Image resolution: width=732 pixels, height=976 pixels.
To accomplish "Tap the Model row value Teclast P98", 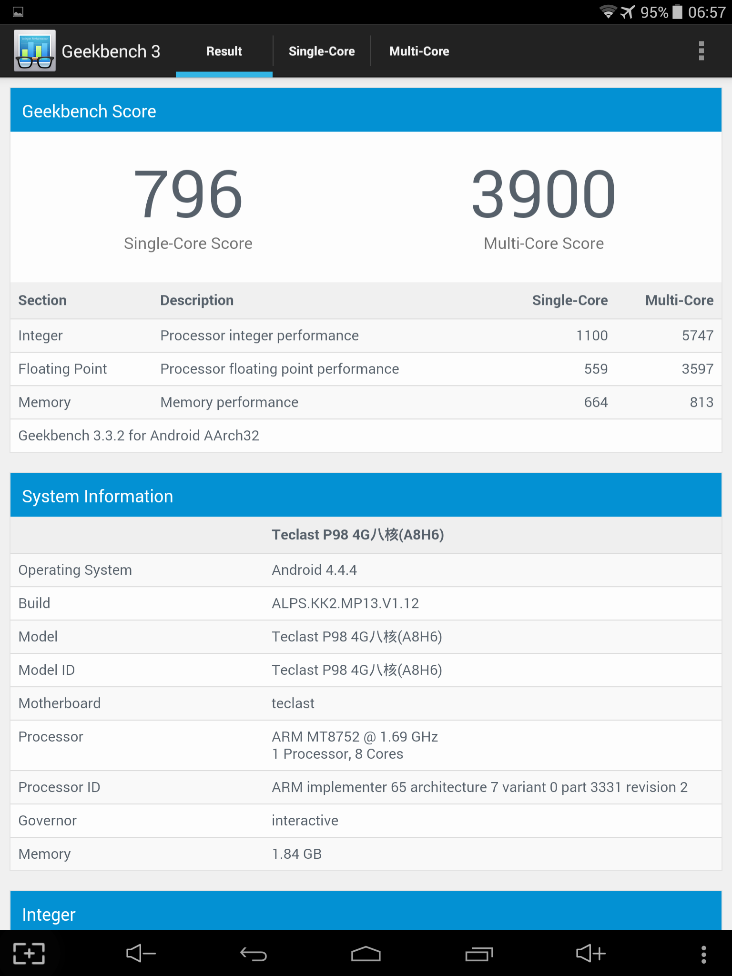I will 357,637.
